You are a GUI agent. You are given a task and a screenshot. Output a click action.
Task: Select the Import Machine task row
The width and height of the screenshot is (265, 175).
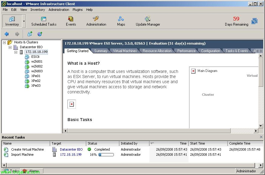click(x=132, y=155)
